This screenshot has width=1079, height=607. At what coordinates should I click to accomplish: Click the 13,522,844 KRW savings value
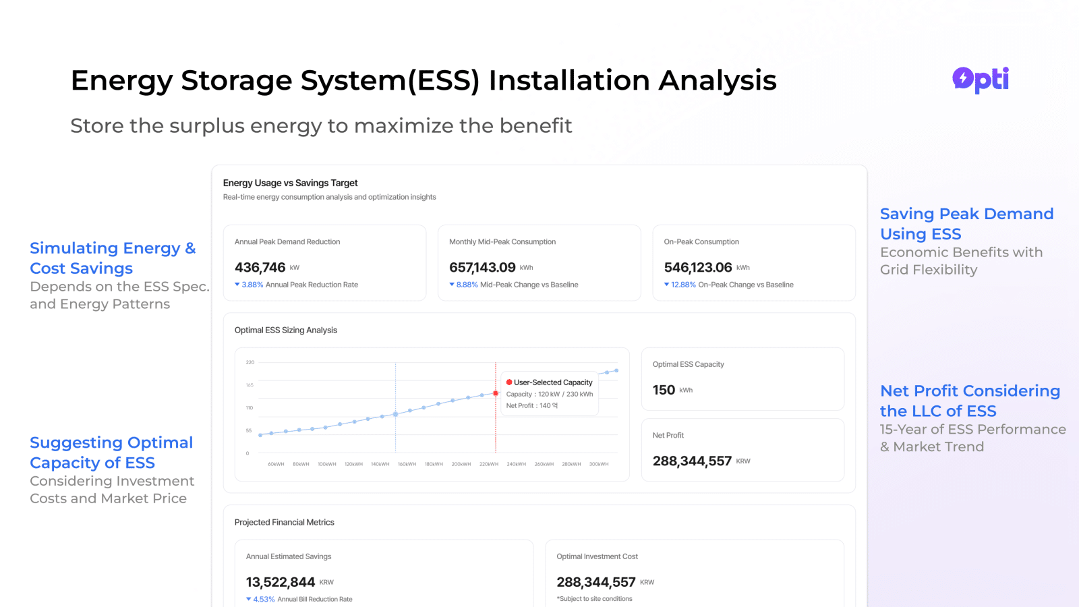pos(290,582)
